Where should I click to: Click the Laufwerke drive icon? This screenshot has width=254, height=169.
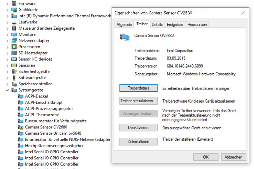point(14,22)
